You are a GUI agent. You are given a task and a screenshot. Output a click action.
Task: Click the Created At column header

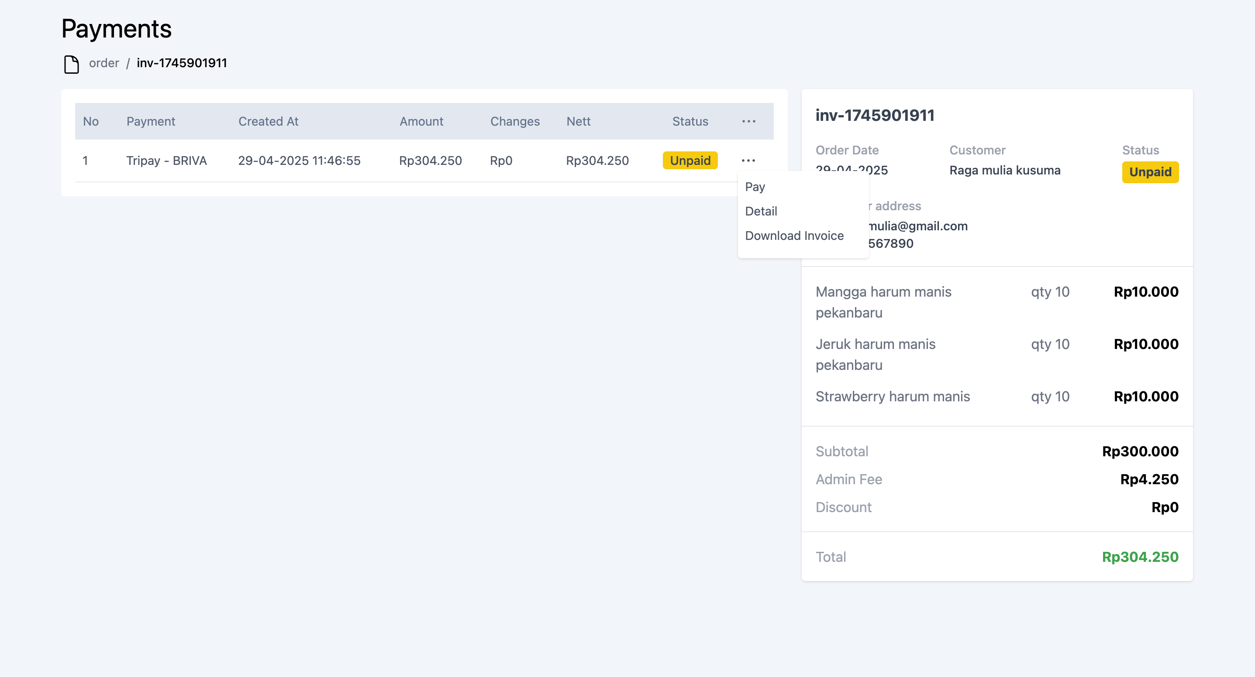click(268, 121)
